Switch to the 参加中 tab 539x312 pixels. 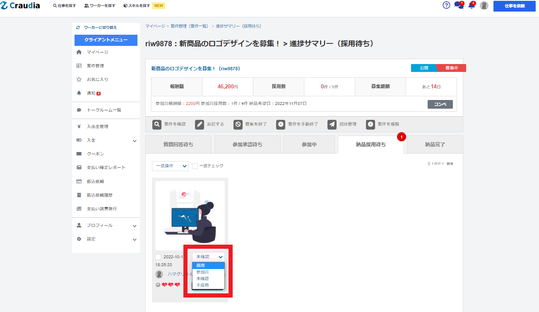309,145
